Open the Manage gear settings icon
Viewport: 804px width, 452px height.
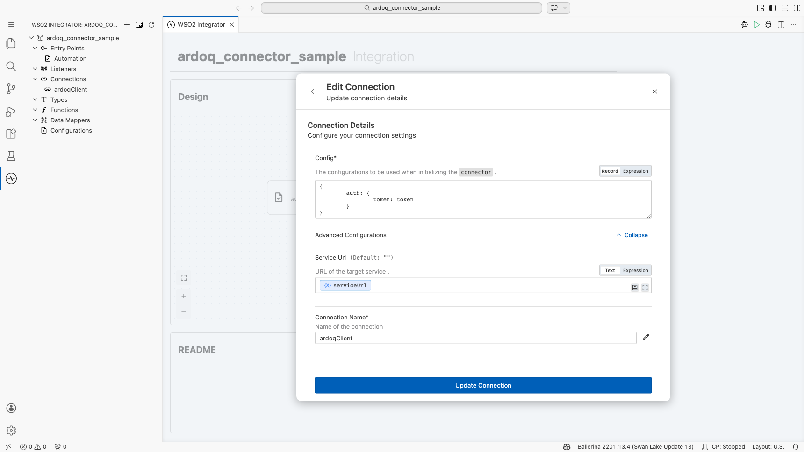point(11,431)
